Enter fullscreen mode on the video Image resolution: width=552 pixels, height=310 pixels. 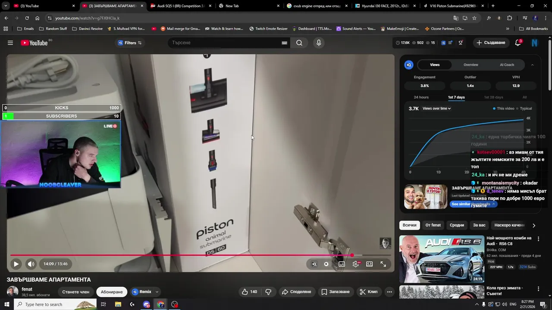pyautogui.click(x=383, y=264)
